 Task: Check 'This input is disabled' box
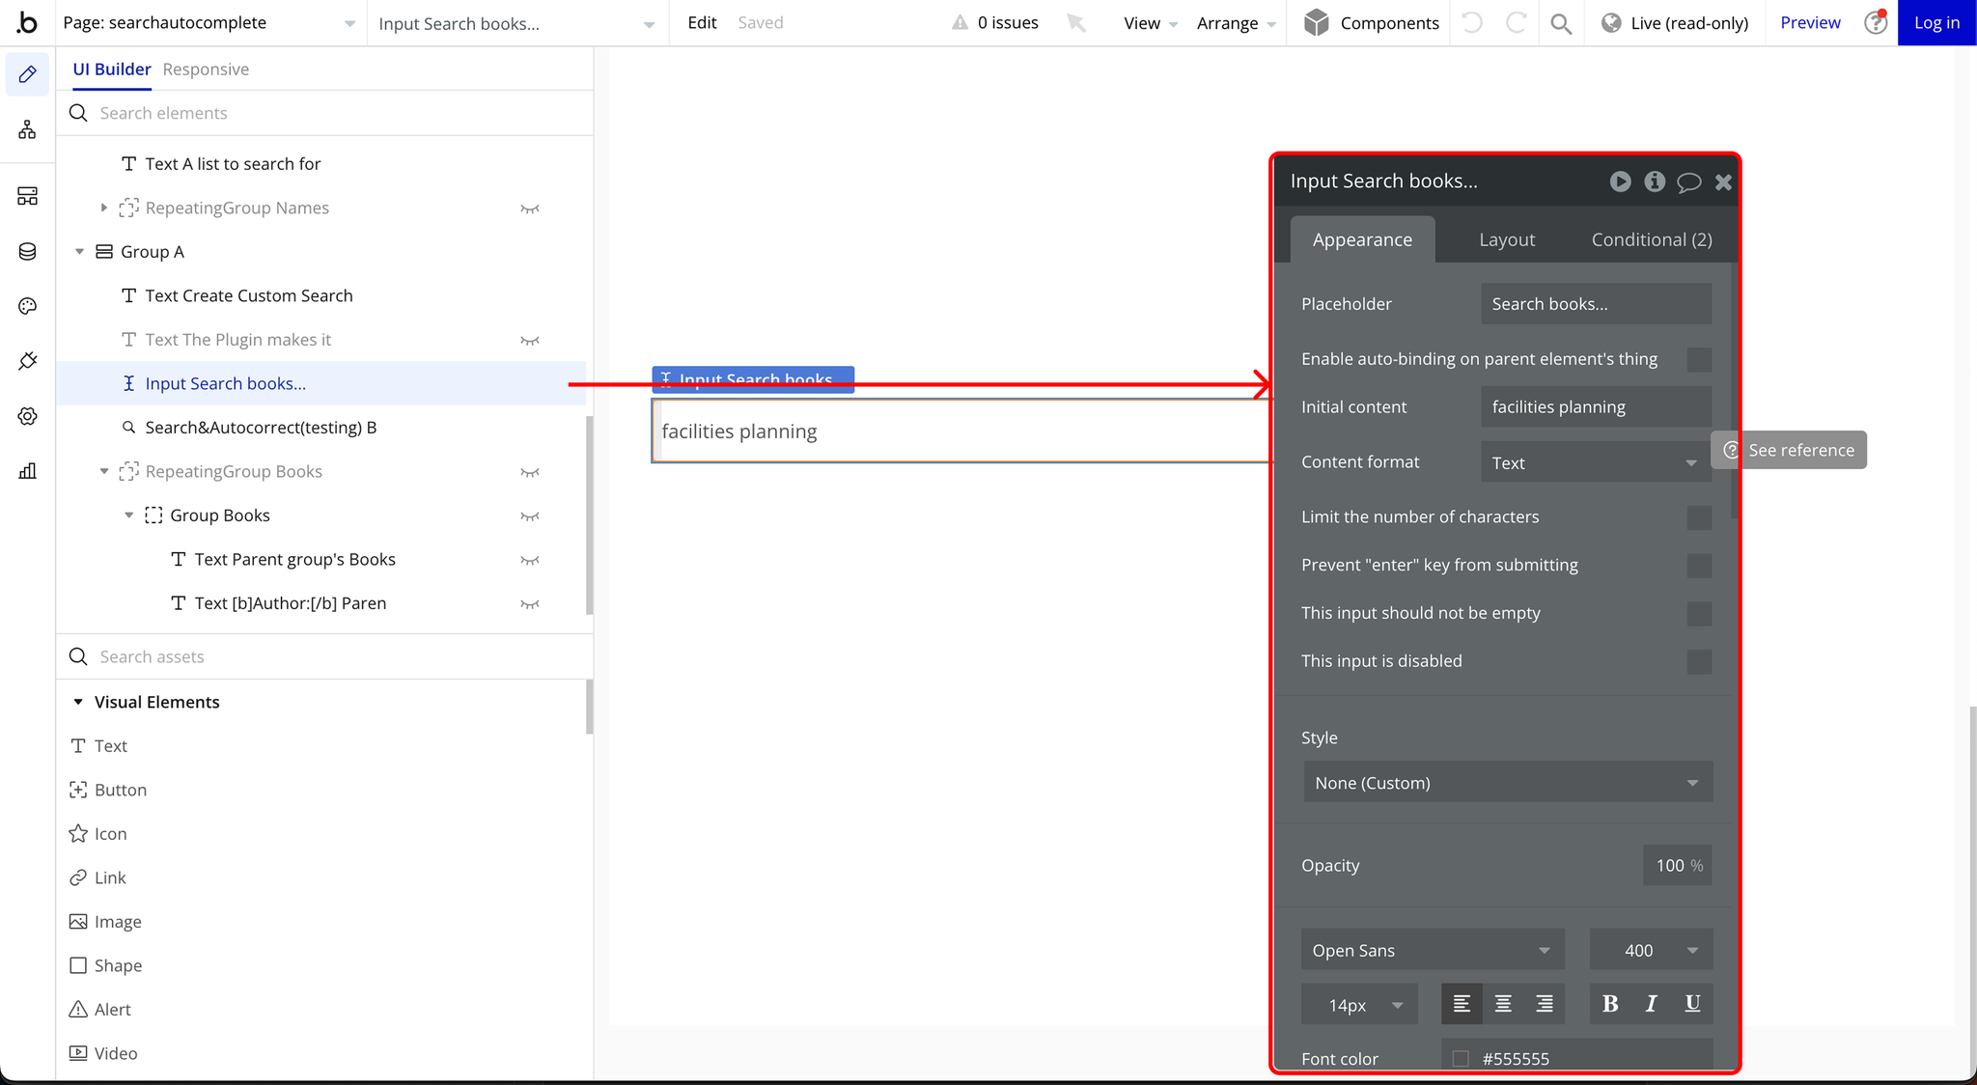(1699, 662)
